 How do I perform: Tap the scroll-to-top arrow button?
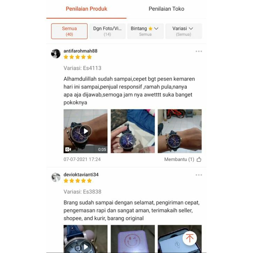point(190,238)
